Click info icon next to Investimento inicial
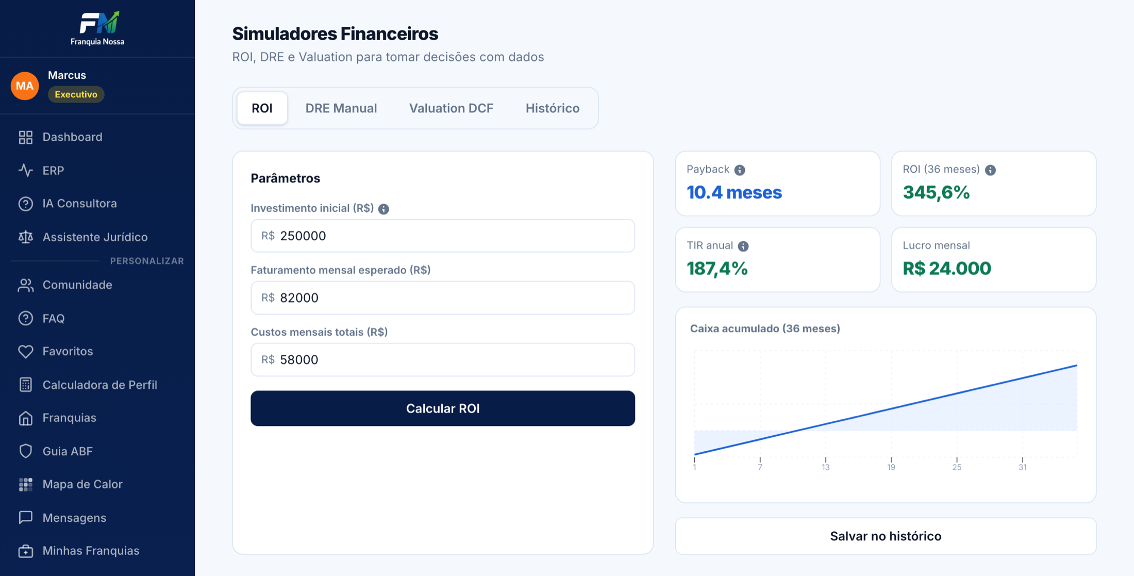Screen dimensions: 1134x576 coord(383,209)
